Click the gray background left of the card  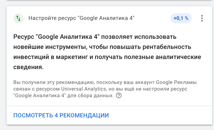(3, 63)
